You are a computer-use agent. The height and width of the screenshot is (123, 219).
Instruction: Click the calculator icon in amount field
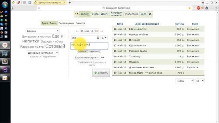(x=98, y=38)
